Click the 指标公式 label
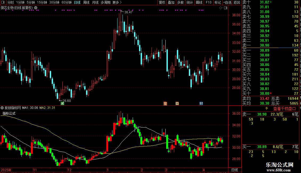Viewport: 301px width, 173px height. point(9,113)
